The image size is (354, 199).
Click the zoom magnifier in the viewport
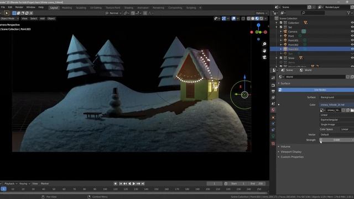click(x=264, y=44)
